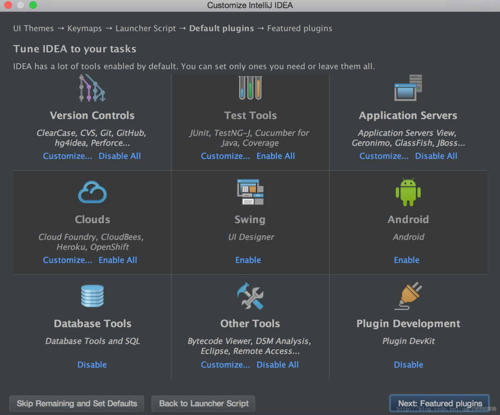The image size is (500, 415).
Task: Click the Database Tools cylinder icon
Action: pos(92,296)
